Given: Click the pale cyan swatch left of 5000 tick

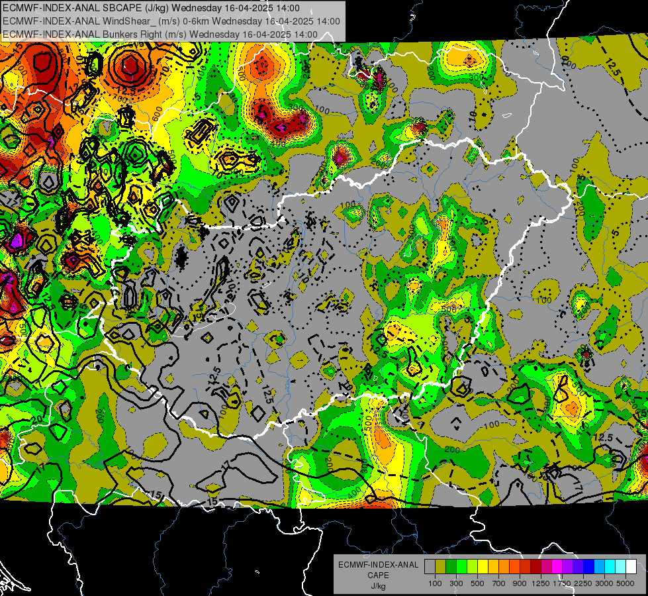Looking at the screenshot, I should 621,566.
